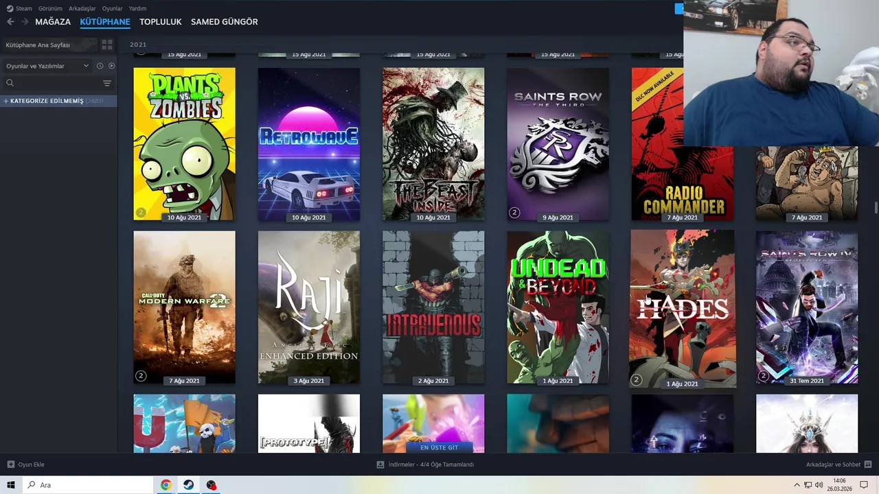Open Arkadaşlar ve Sohbet panel
Image resolution: width=879 pixels, height=494 pixels.
pyautogui.click(x=833, y=464)
